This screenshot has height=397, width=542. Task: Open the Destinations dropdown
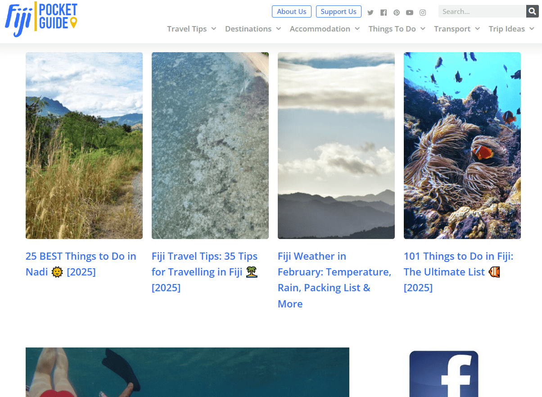(x=253, y=28)
